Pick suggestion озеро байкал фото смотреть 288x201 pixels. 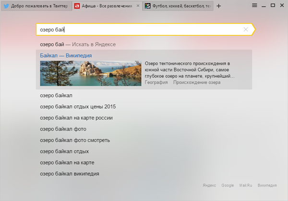pos(75,140)
